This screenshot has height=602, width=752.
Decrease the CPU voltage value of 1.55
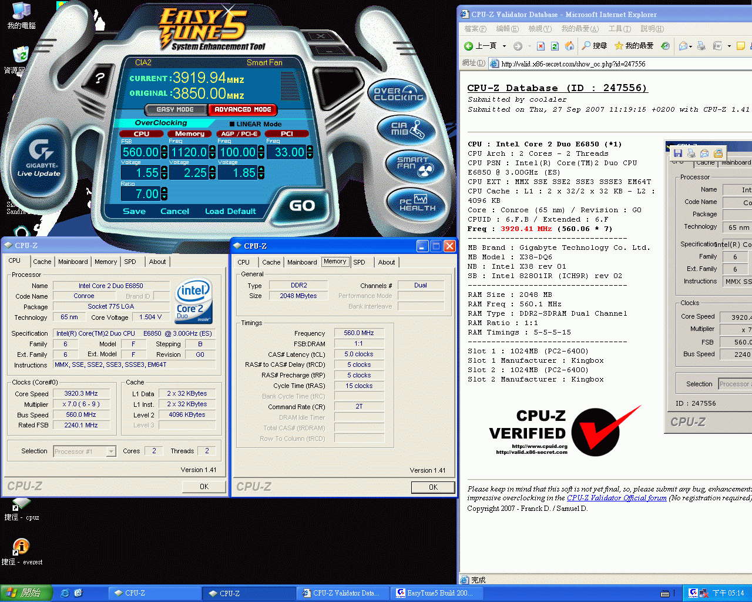164,176
